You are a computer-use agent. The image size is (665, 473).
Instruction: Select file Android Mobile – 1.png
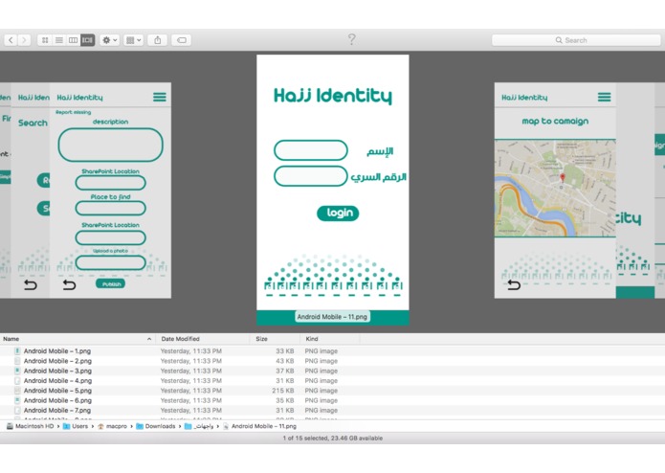[x=57, y=351]
